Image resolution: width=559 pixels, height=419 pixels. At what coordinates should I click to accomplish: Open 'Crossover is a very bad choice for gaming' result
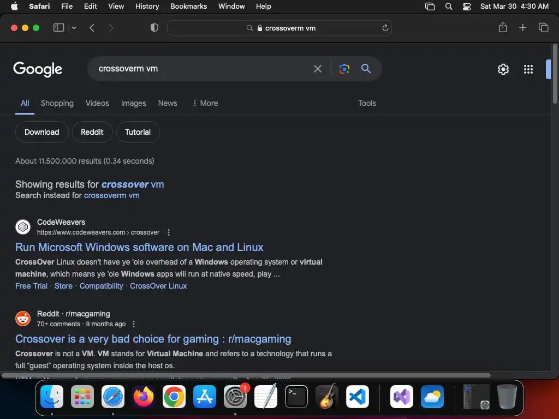(153, 339)
